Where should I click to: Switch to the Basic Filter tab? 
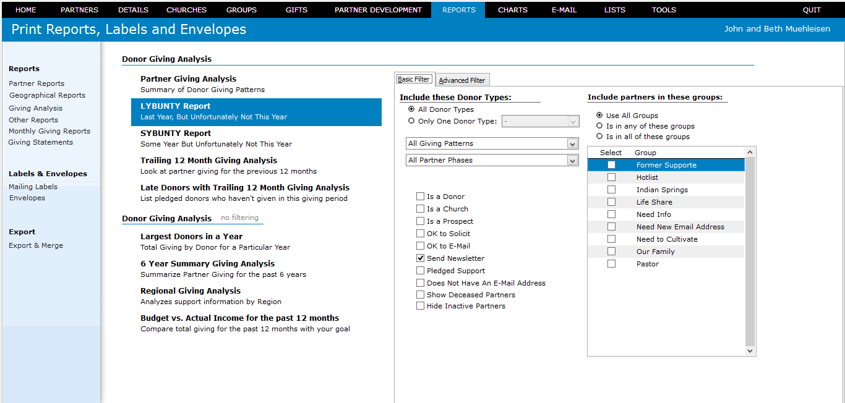click(x=414, y=79)
